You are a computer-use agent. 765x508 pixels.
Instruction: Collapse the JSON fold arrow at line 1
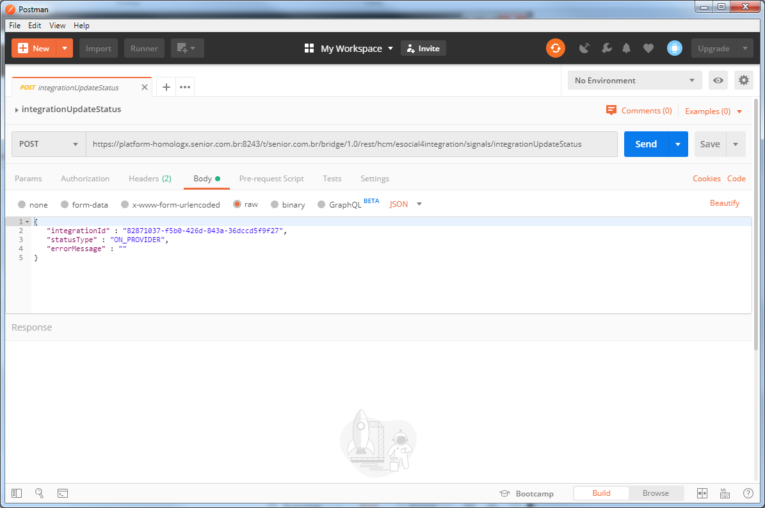tap(28, 222)
